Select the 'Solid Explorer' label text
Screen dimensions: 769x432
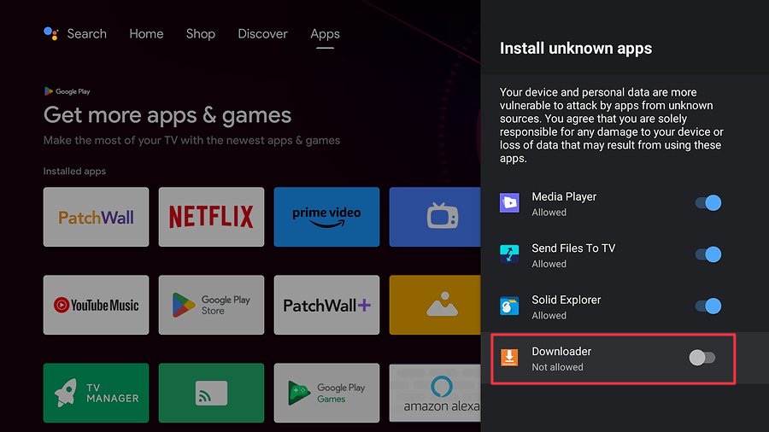click(x=566, y=300)
